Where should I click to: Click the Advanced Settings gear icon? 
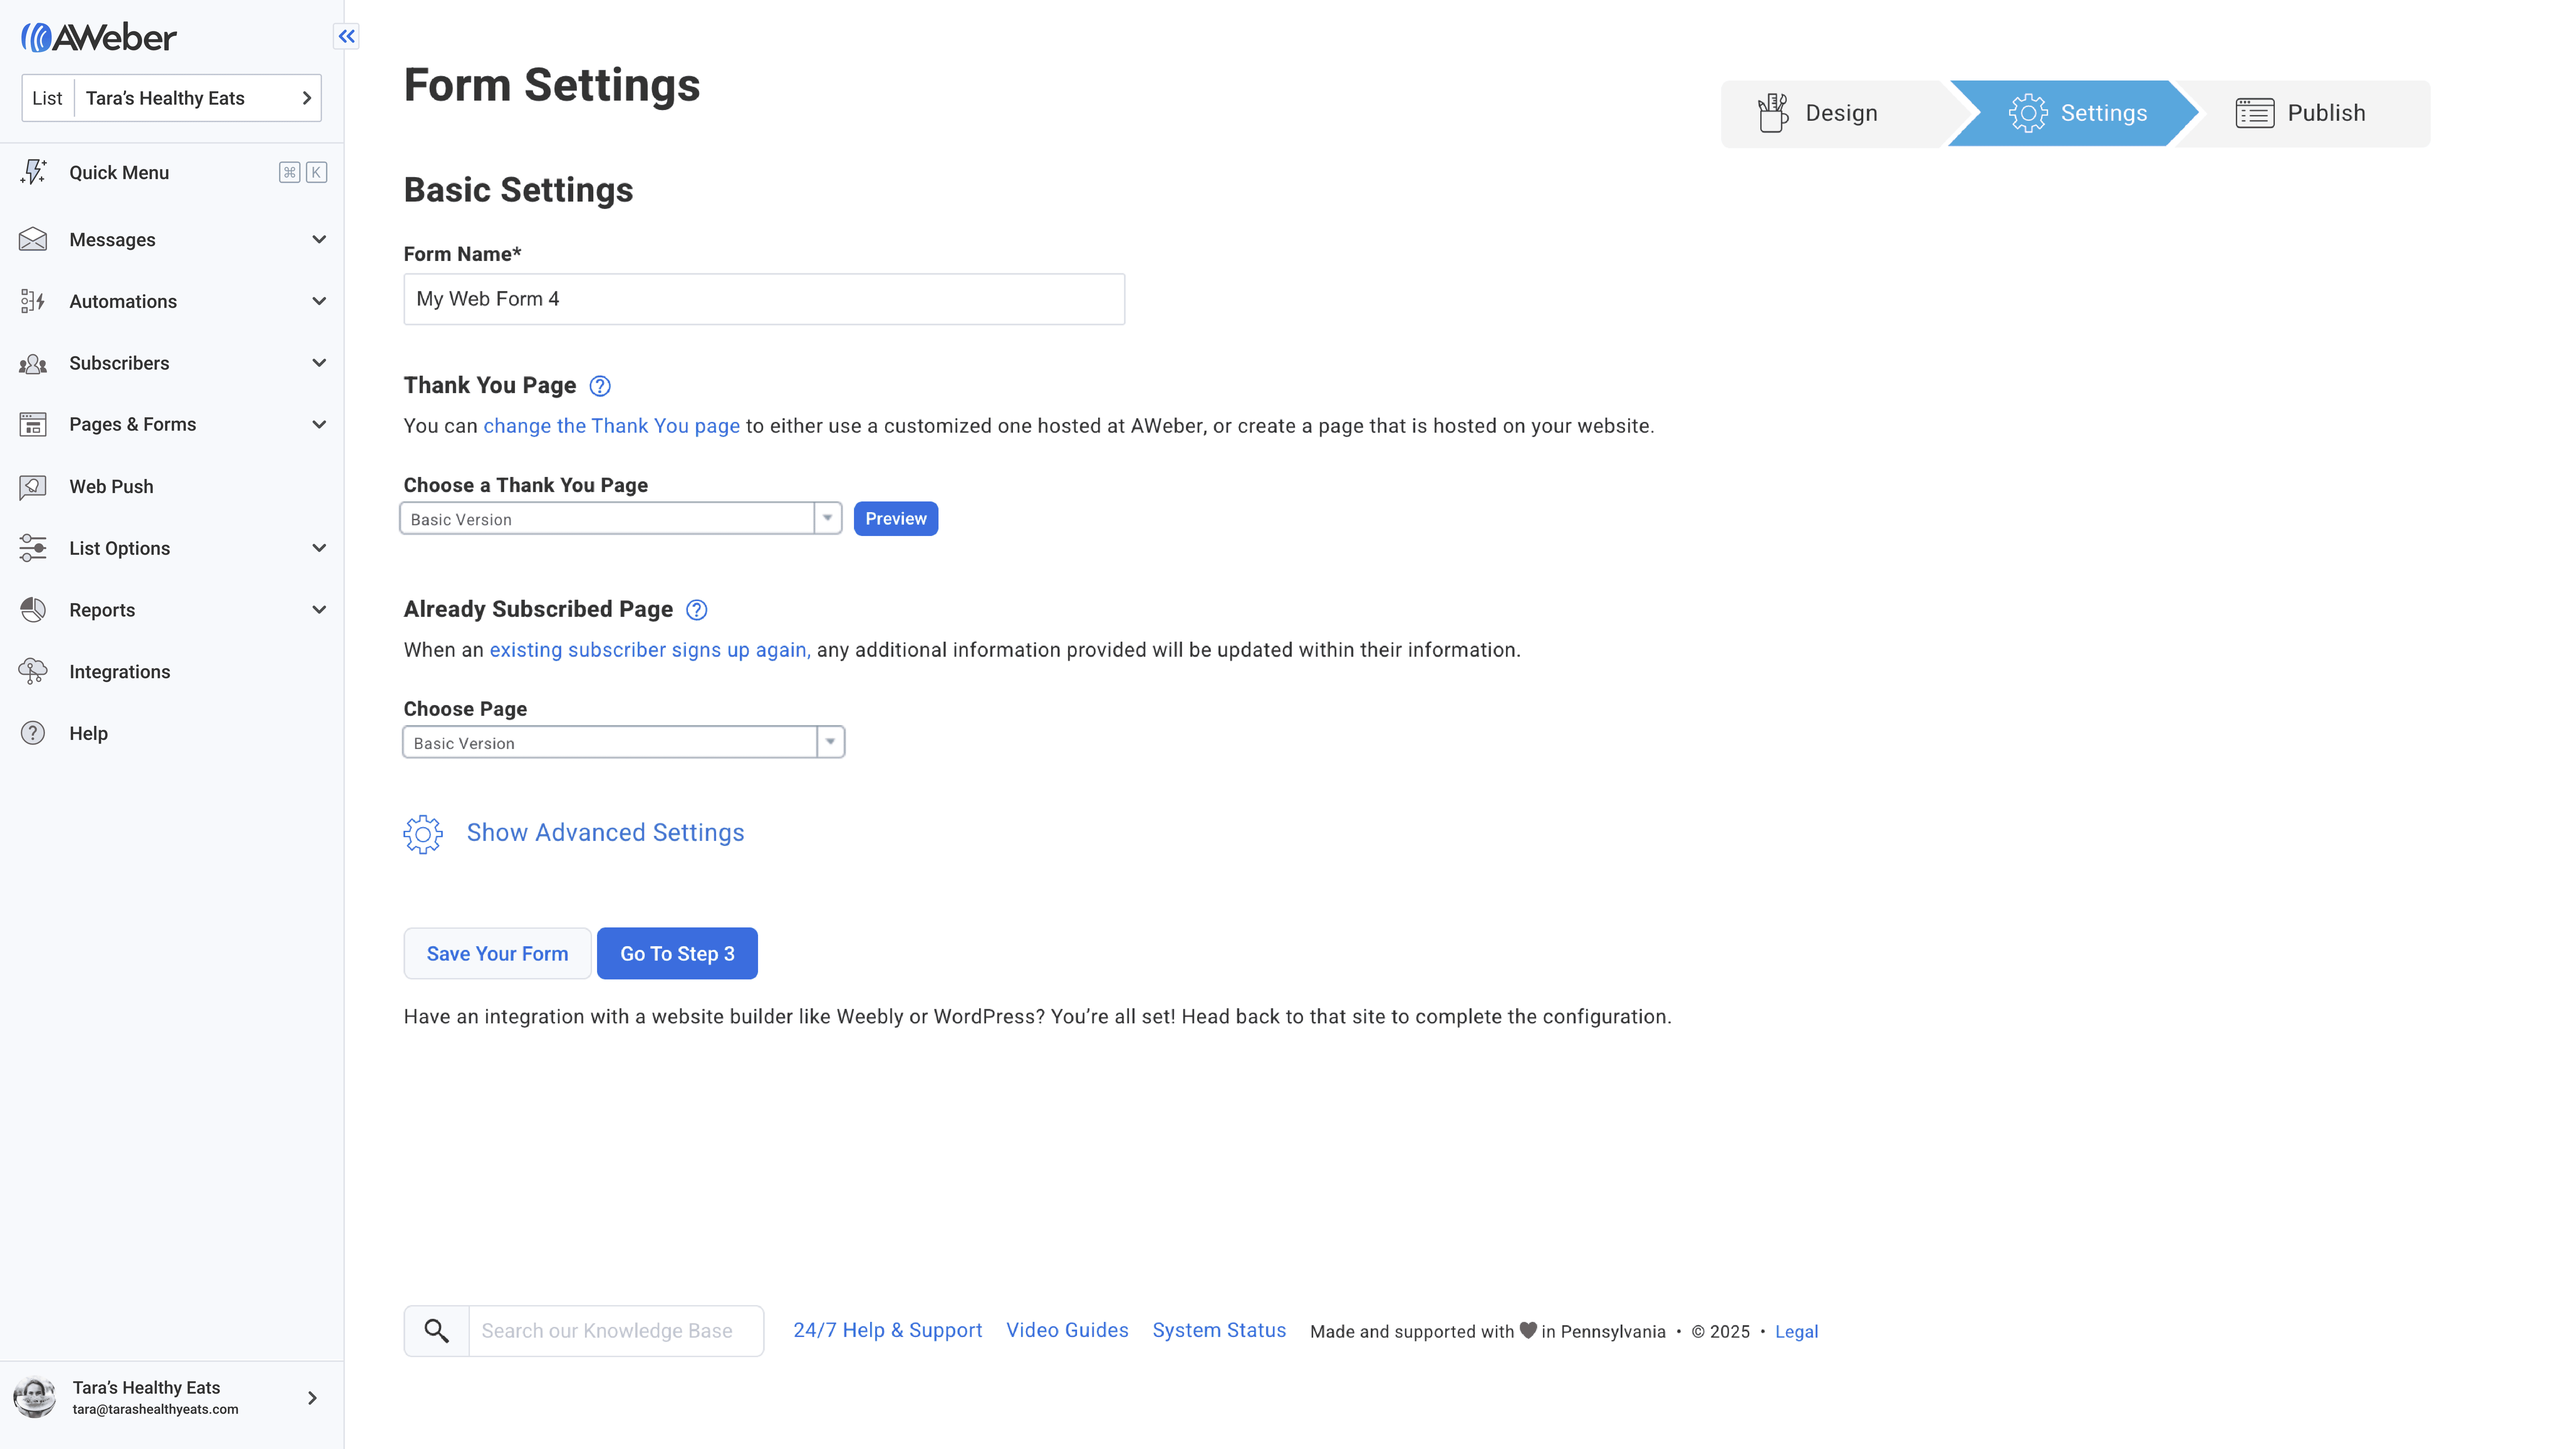pos(423,834)
